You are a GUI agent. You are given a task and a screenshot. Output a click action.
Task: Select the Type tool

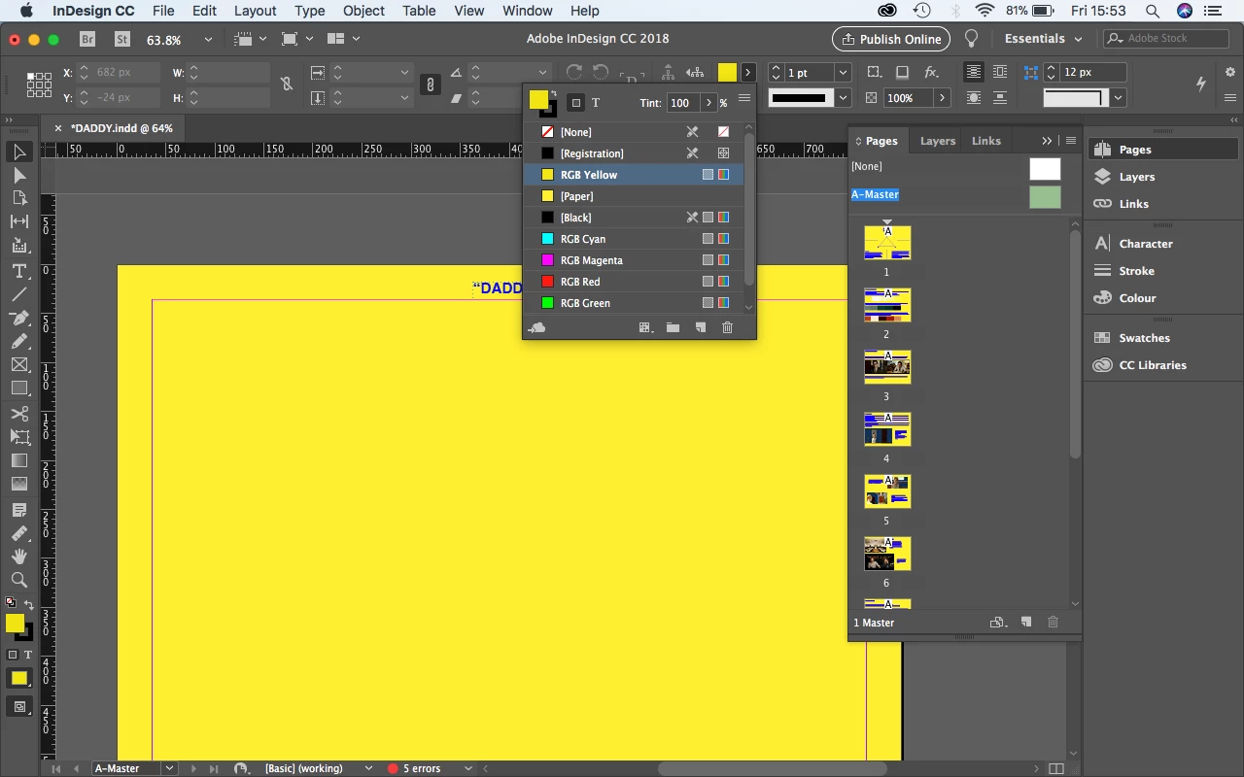[x=18, y=271]
